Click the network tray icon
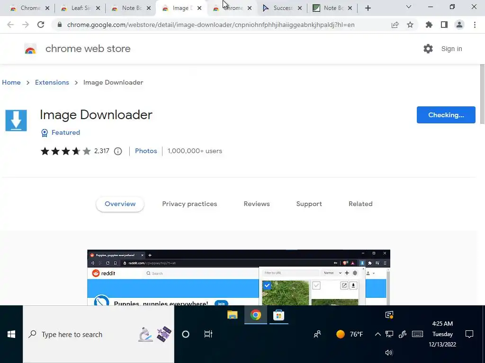The width and height of the screenshot is (485, 363). (389, 334)
